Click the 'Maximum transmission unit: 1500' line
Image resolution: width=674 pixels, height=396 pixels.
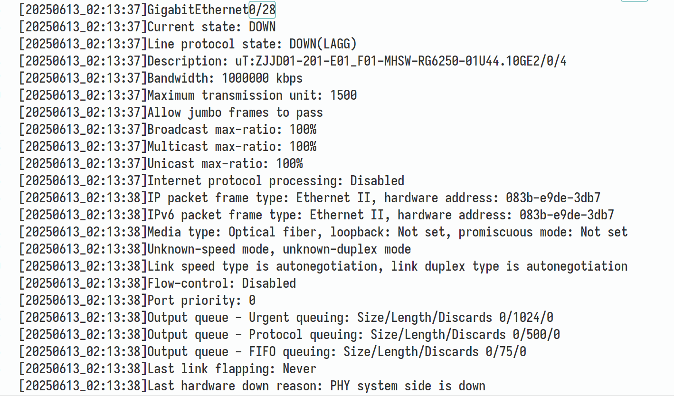pos(252,95)
